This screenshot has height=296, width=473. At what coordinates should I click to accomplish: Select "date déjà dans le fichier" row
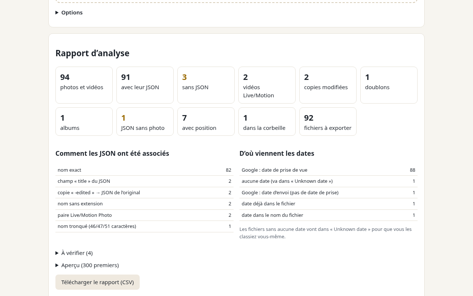click(x=329, y=204)
